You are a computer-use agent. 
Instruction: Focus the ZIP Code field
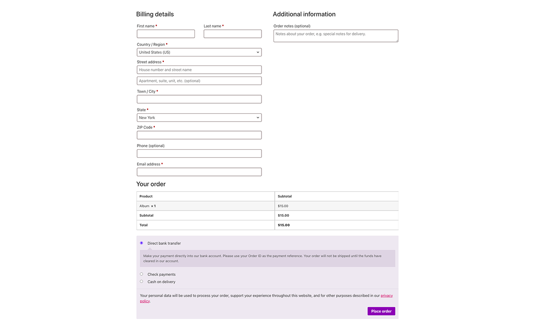click(199, 135)
